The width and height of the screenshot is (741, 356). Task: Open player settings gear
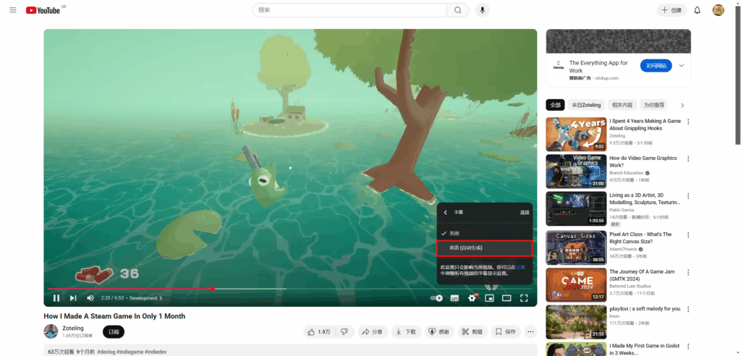click(x=472, y=298)
